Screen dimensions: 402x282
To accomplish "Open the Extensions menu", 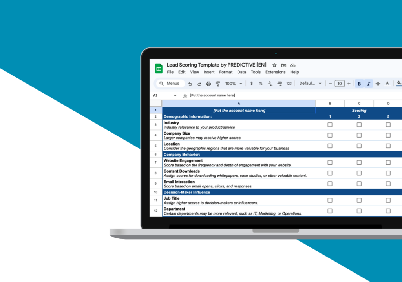I will coord(275,72).
